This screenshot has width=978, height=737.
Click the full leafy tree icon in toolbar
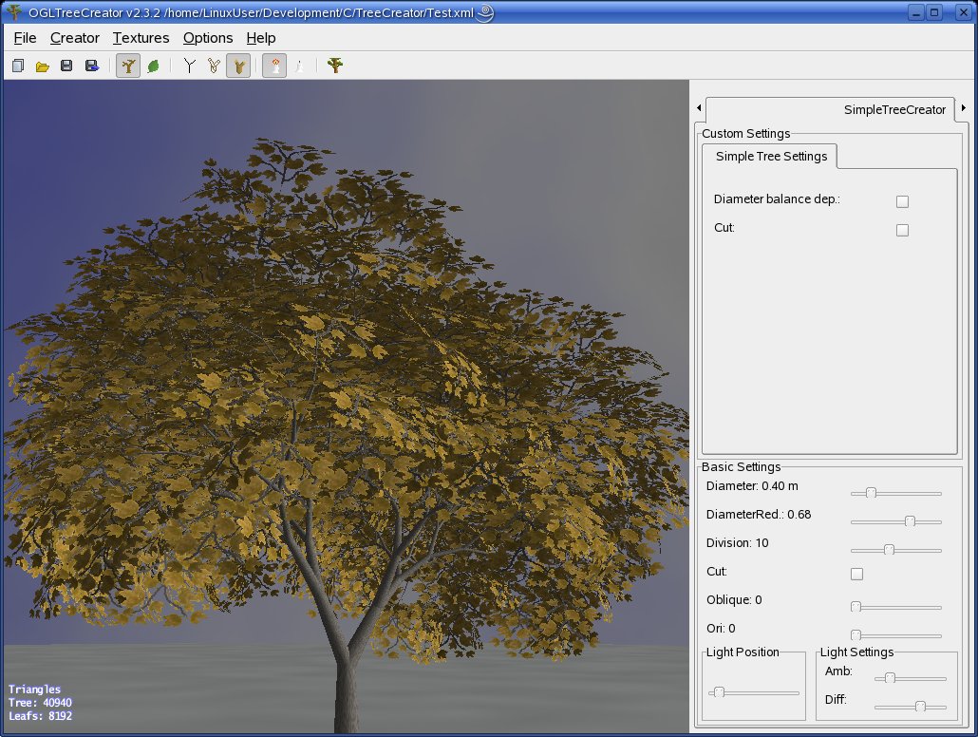coord(334,66)
